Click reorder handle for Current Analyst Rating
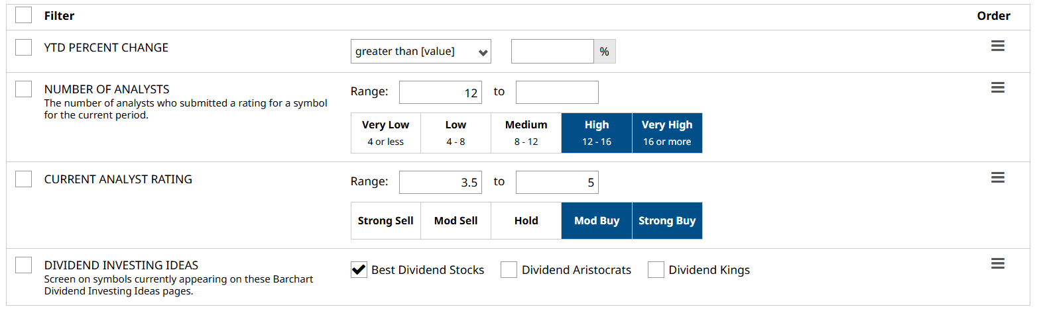 click(997, 177)
